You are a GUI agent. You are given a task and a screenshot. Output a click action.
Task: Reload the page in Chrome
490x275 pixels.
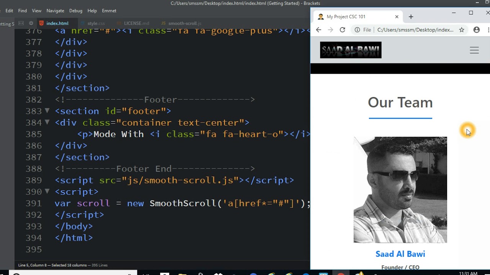point(343,30)
